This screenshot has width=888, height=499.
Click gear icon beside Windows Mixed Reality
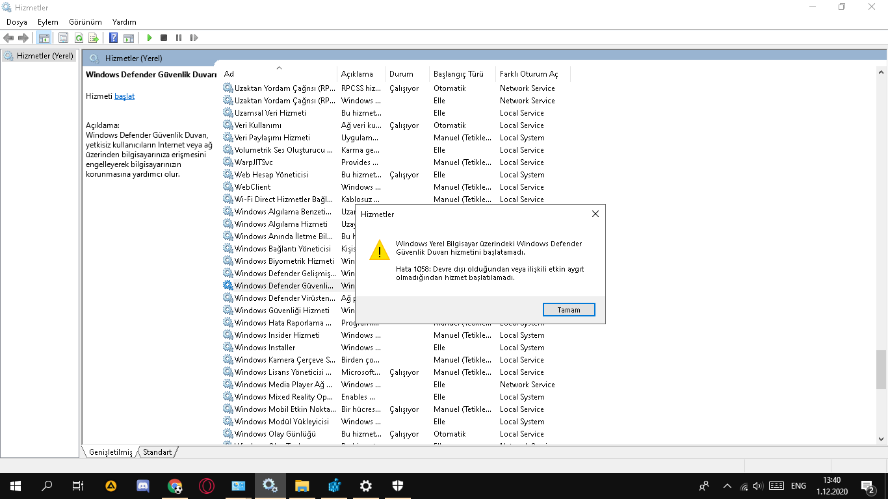coord(228,396)
